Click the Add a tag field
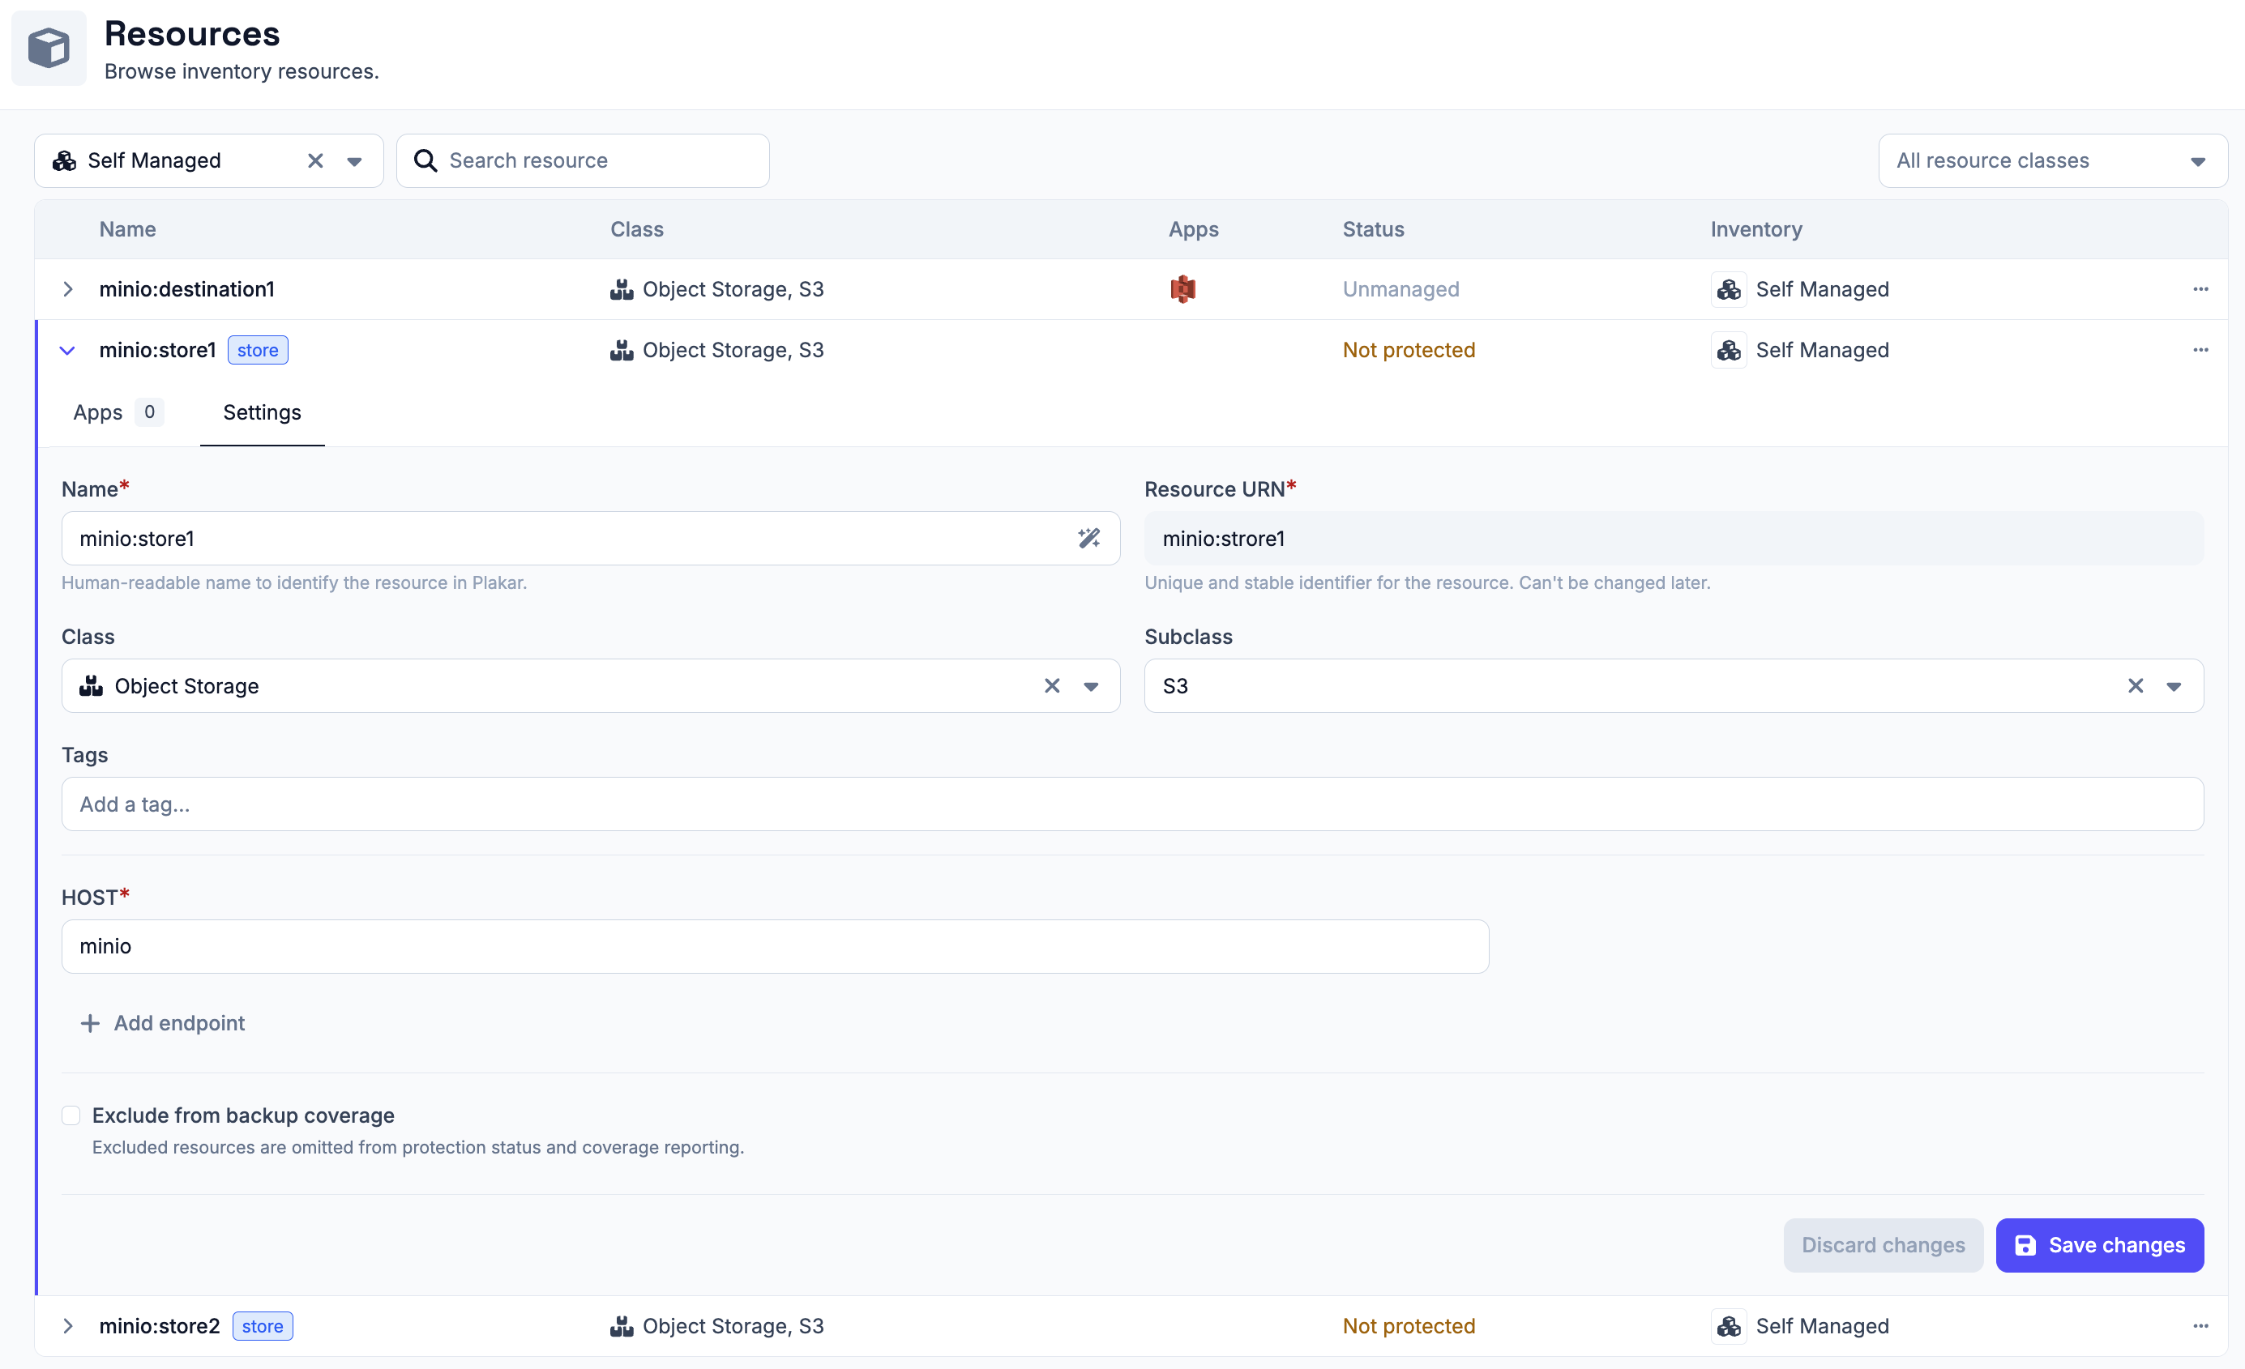The height and width of the screenshot is (1369, 2245). (1132, 804)
